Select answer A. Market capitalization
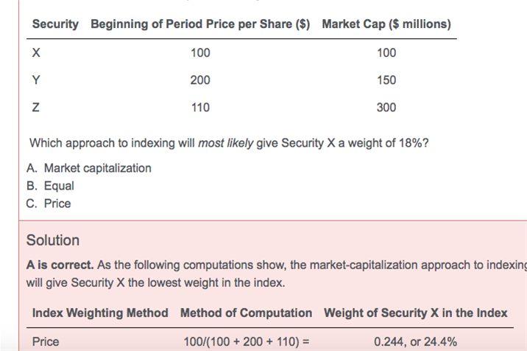The image size is (527, 351). (89, 168)
